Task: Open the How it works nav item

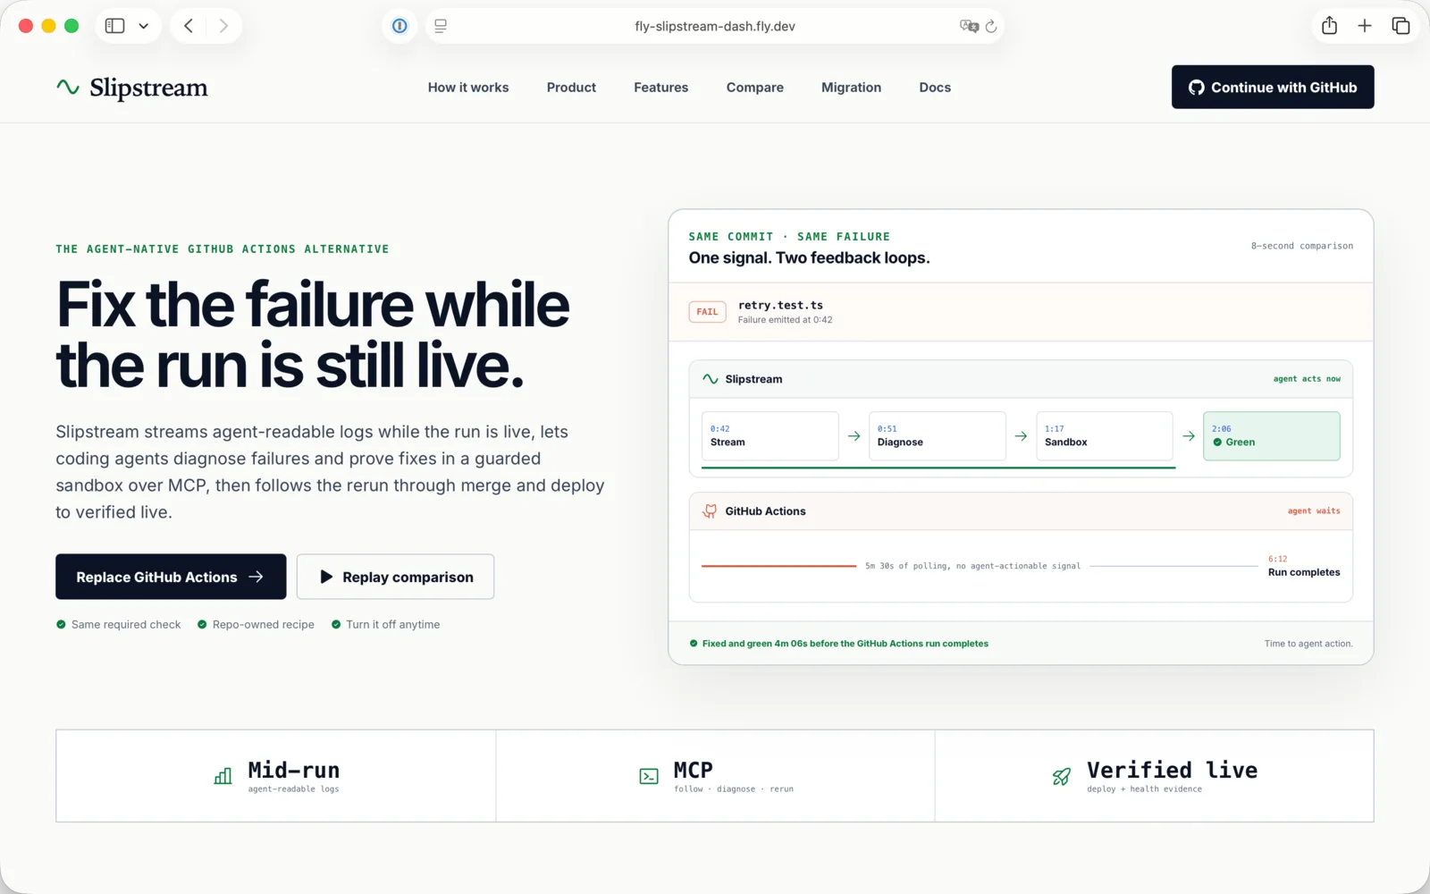Action: (468, 88)
